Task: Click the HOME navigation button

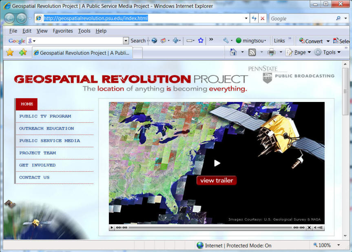Action: point(27,104)
